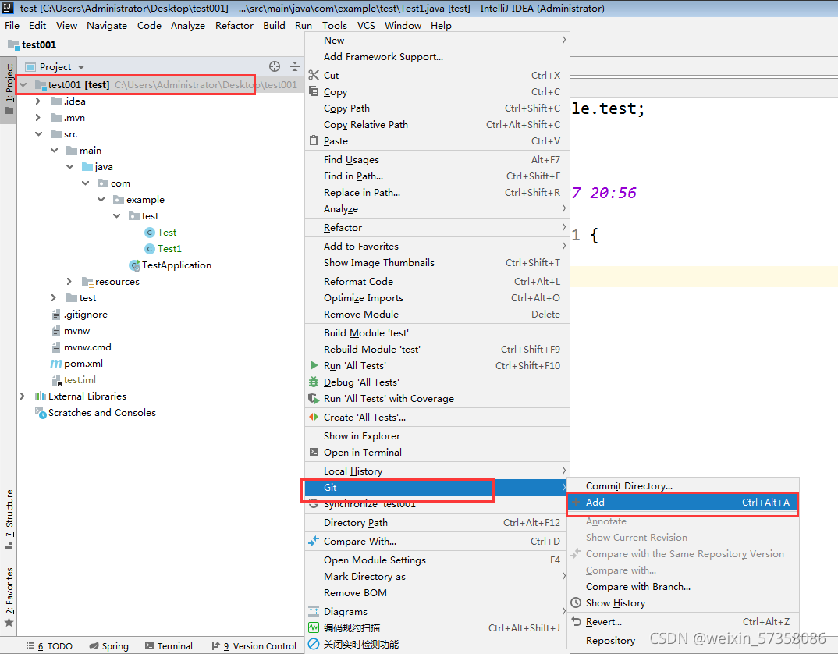This screenshot has height=654, width=838.
Task: Click the External Libraries icon
Action: pyautogui.click(x=40, y=396)
